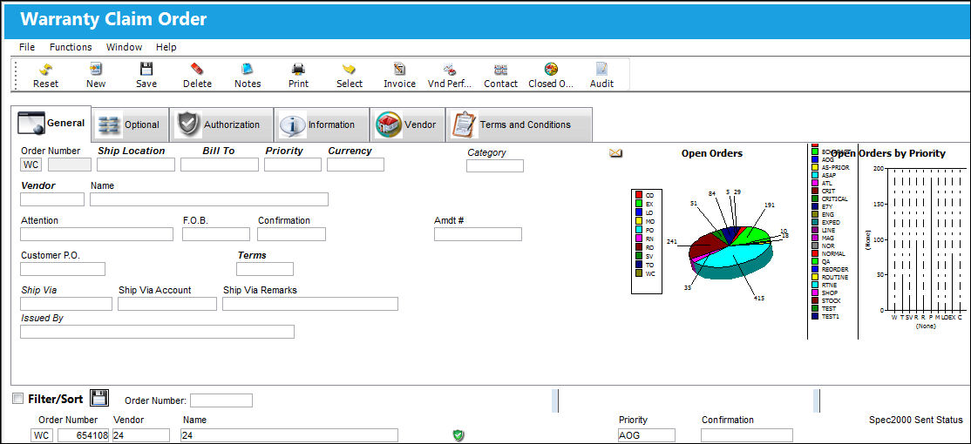Click the Select toolbar icon
Viewport: 971px width, 444px height.
(350, 76)
